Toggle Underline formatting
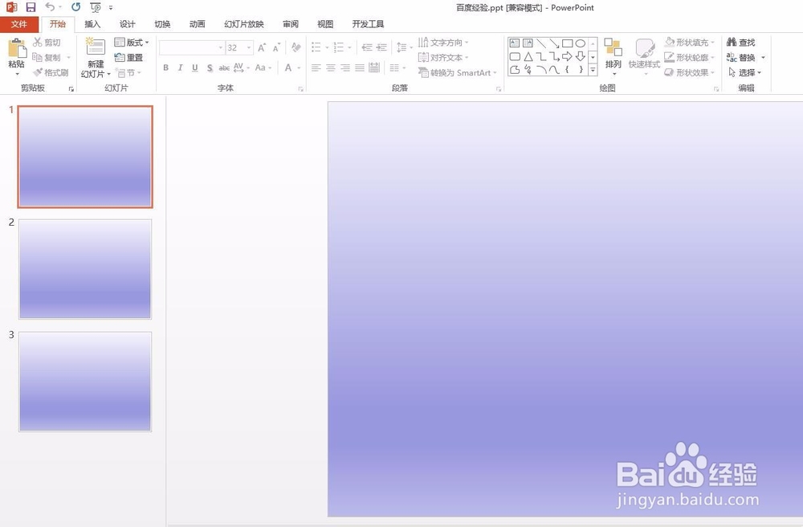 [x=194, y=67]
